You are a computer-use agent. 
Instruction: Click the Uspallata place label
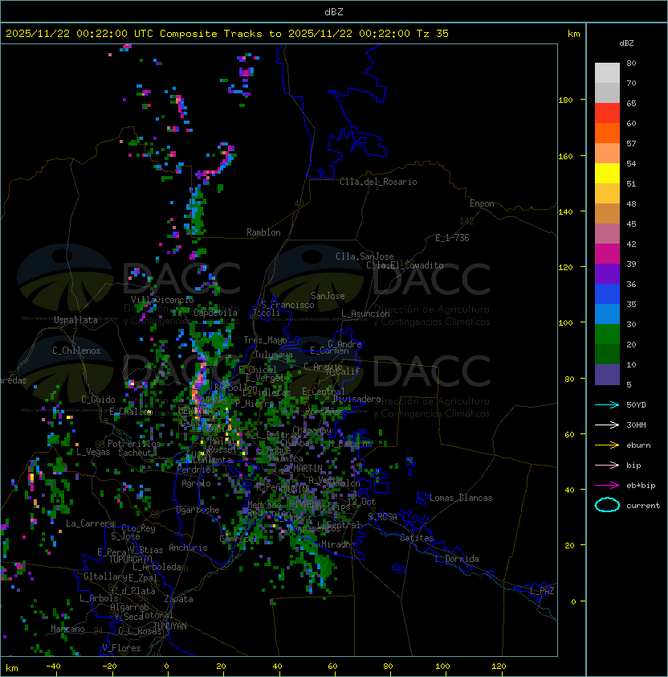click(x=75, y=320)
